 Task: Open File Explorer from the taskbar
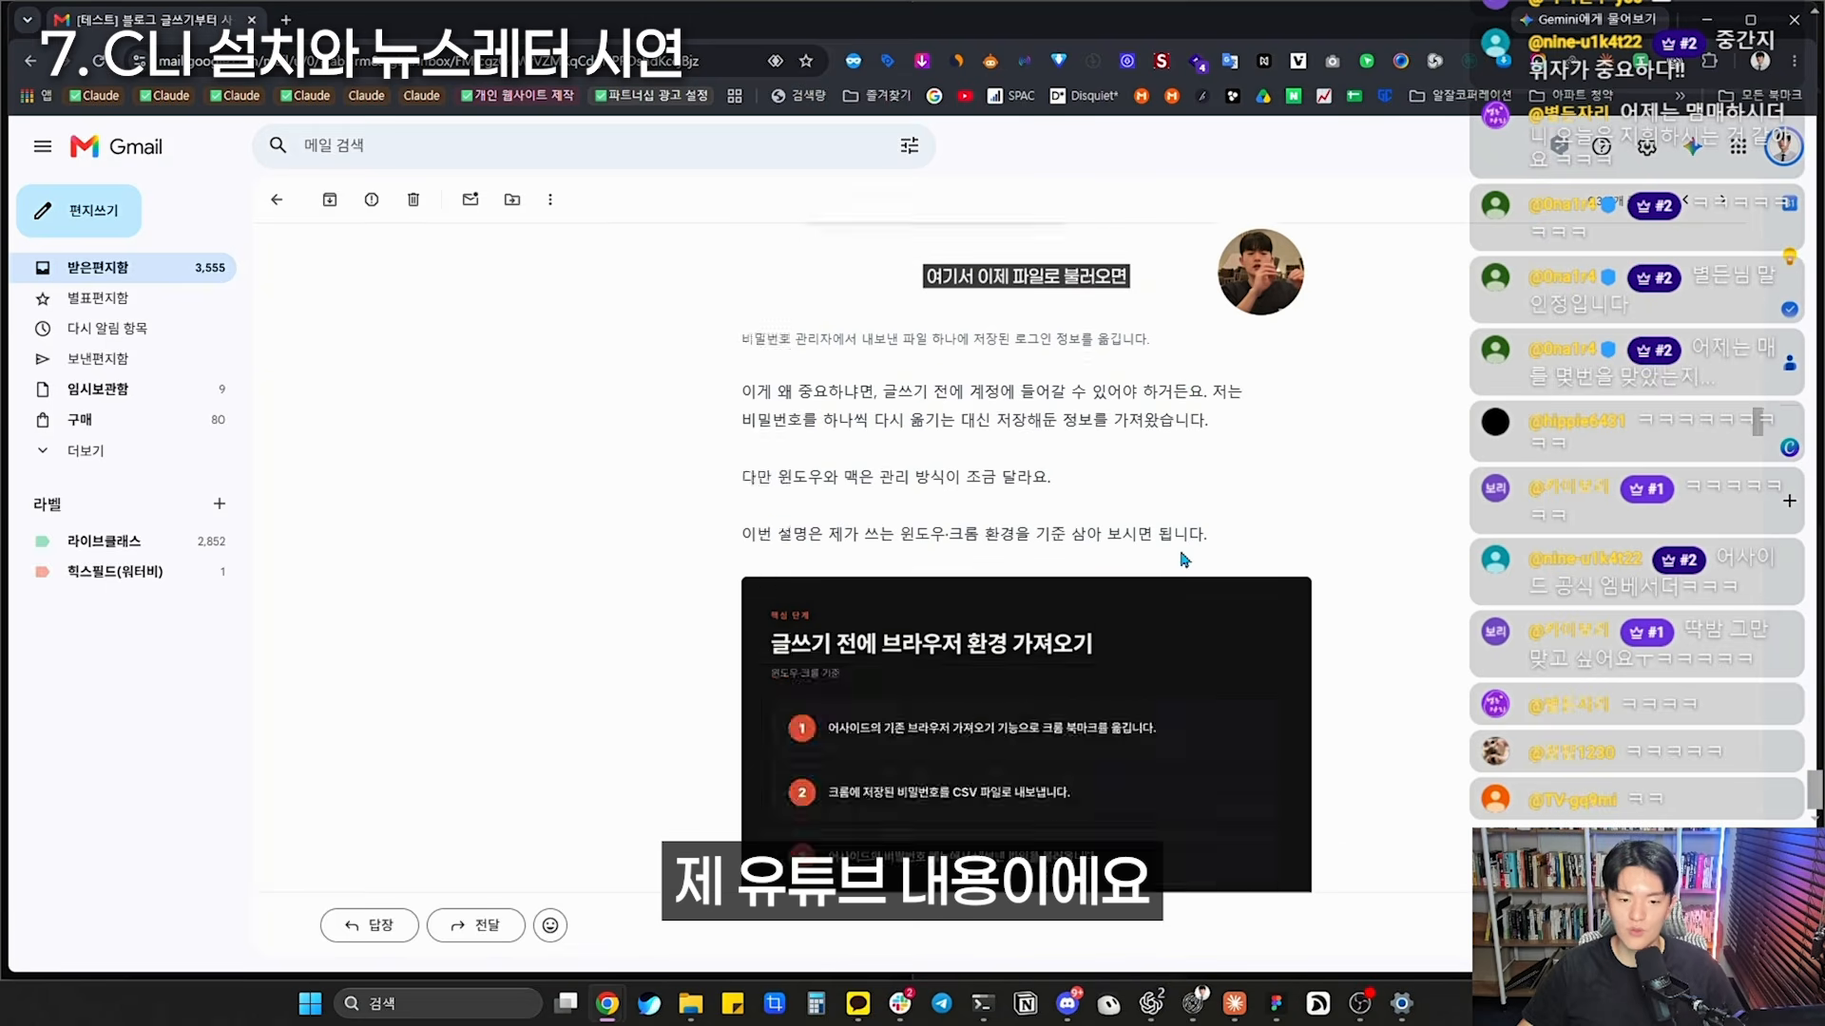pos(691,1003)
